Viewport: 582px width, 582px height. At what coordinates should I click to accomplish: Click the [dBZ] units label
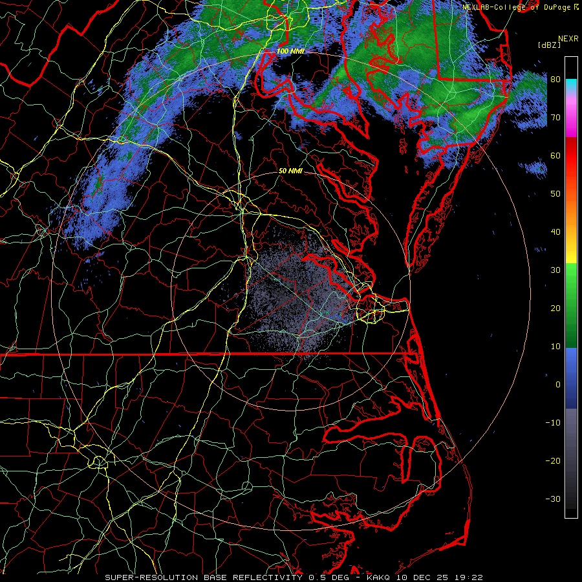(x=549, y=45)
